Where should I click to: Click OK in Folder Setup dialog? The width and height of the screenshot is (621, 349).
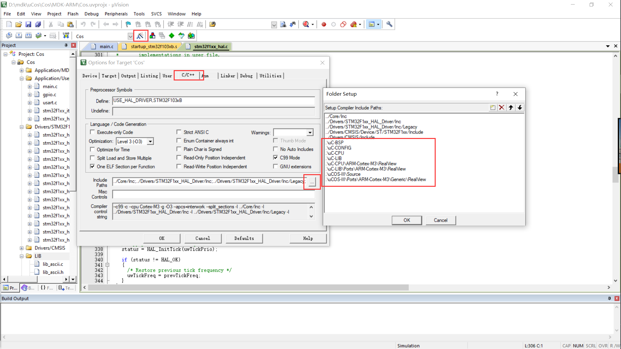(x=407, y=220)
